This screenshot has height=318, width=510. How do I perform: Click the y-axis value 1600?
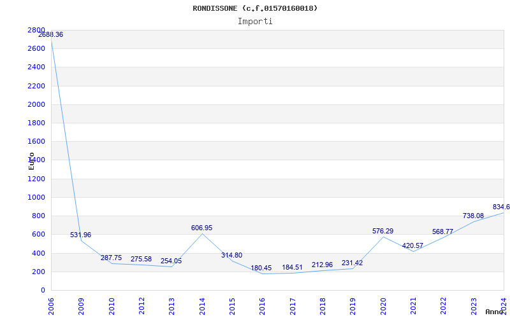pyautogui.click(x=36, y=141)
